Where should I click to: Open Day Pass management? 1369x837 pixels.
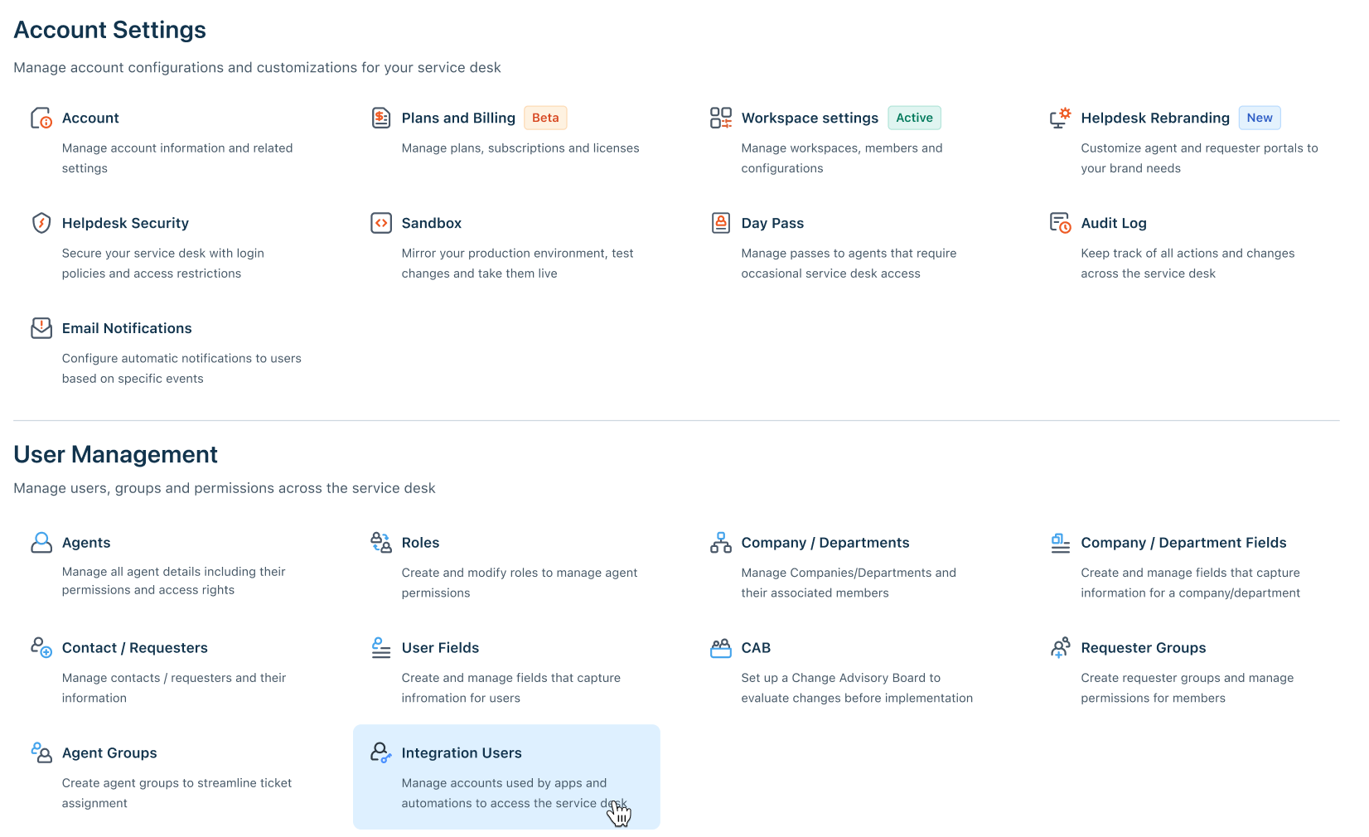[772, 223]
